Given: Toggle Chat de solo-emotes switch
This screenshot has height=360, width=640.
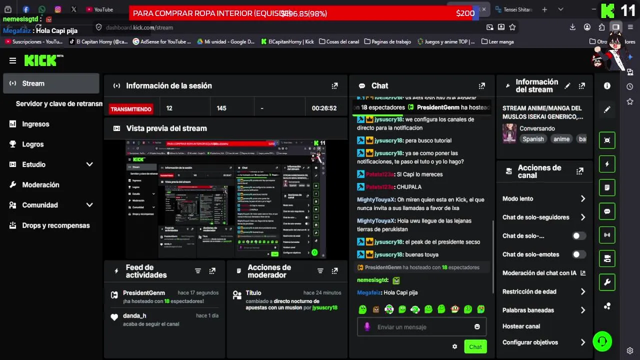Looking at the screenshot, I should coord(578,254).
